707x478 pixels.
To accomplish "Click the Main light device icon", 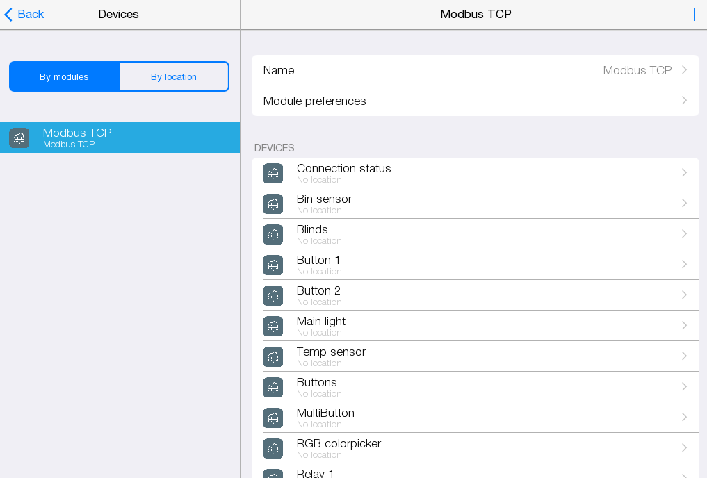I will point(273,326).
